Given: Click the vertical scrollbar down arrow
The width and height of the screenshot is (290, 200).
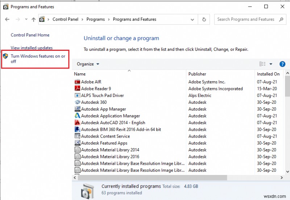Looking at the screenshot, I should (287, 172).
